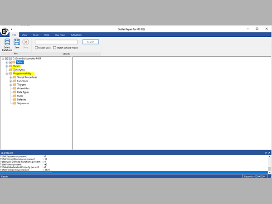Open the View ribbon tab
Viewport: 272px width, 204px height.
[x=24, y=35]
